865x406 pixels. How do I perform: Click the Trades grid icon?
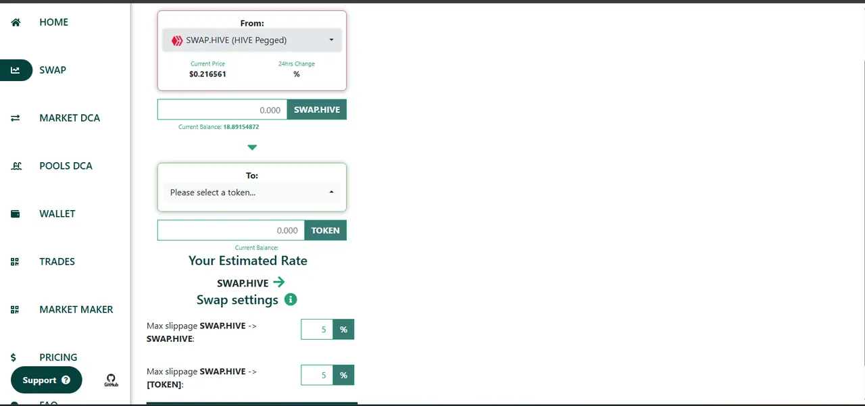point(15,262)
